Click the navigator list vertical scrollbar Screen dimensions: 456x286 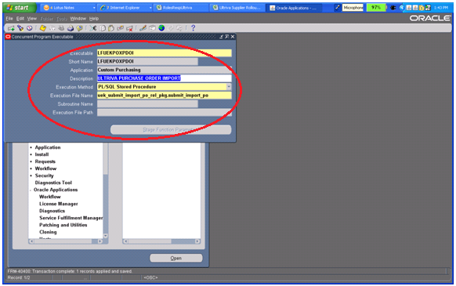106,190
